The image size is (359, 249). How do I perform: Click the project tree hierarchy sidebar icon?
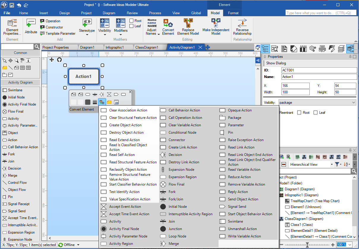tap(265, 49)
